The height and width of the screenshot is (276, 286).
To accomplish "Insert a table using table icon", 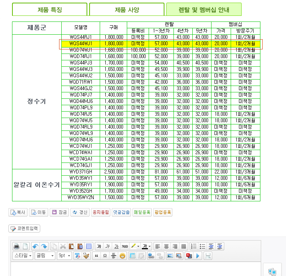I will point(132,256).
